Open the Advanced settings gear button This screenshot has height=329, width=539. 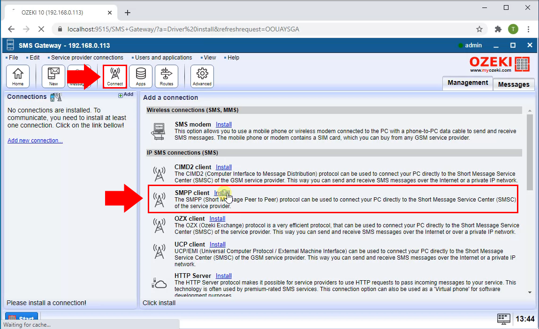coord(202,76)
